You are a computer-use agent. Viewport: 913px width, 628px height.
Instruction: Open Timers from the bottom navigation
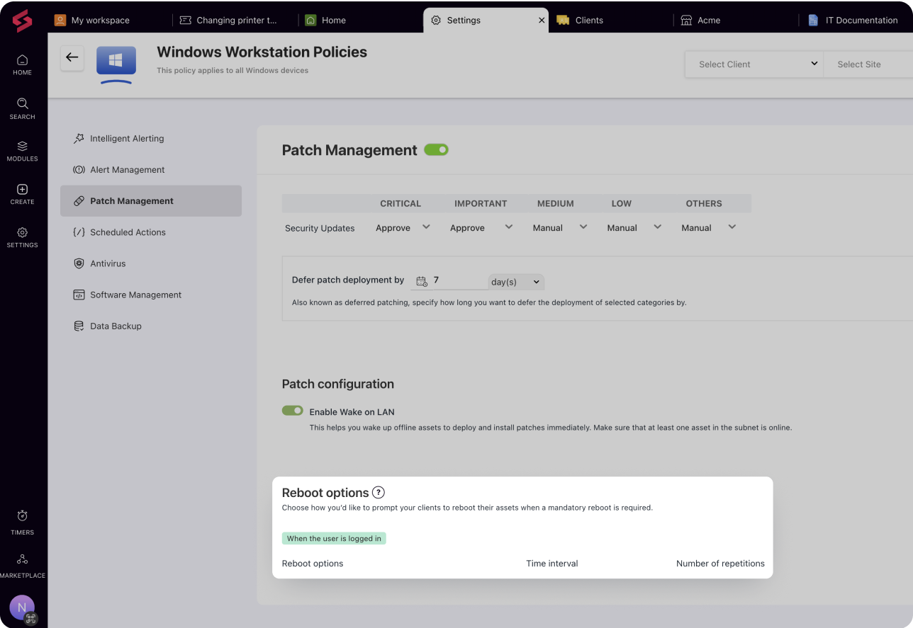point(22,518)
